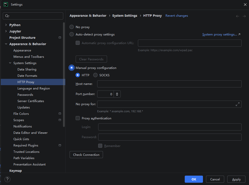Open Menus and Toolbars settings
249x185 pixels.
(29, 57)
